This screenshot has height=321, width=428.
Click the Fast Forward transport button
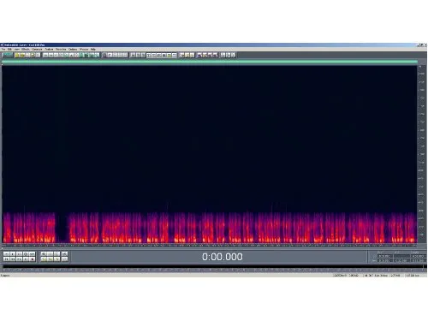19,259
